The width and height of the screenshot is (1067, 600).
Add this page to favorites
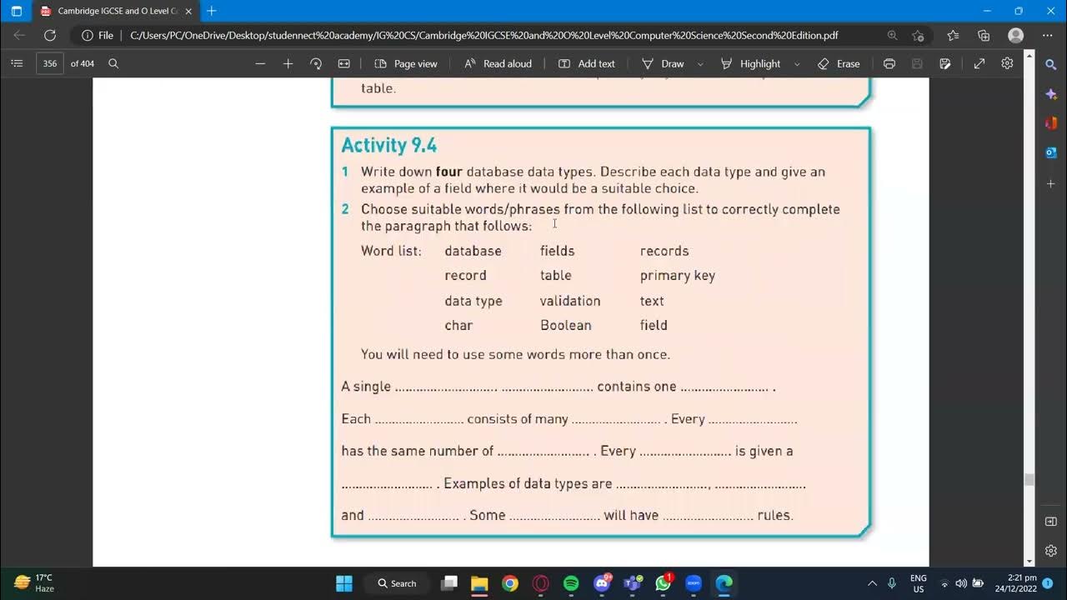tap(918, 35)
